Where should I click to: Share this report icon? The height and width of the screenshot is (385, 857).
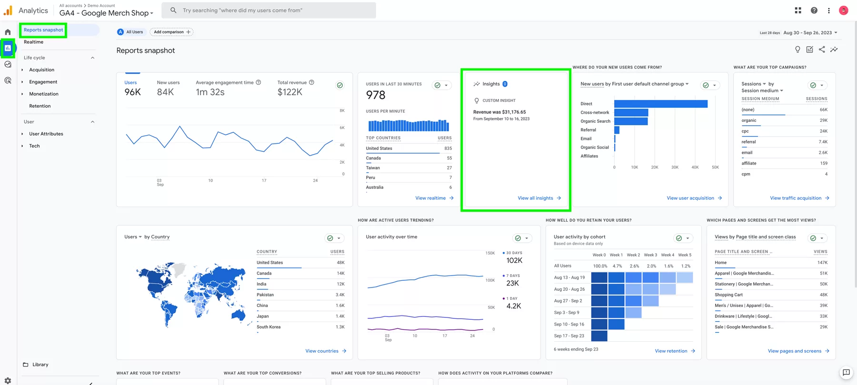[x=822, y=49]
